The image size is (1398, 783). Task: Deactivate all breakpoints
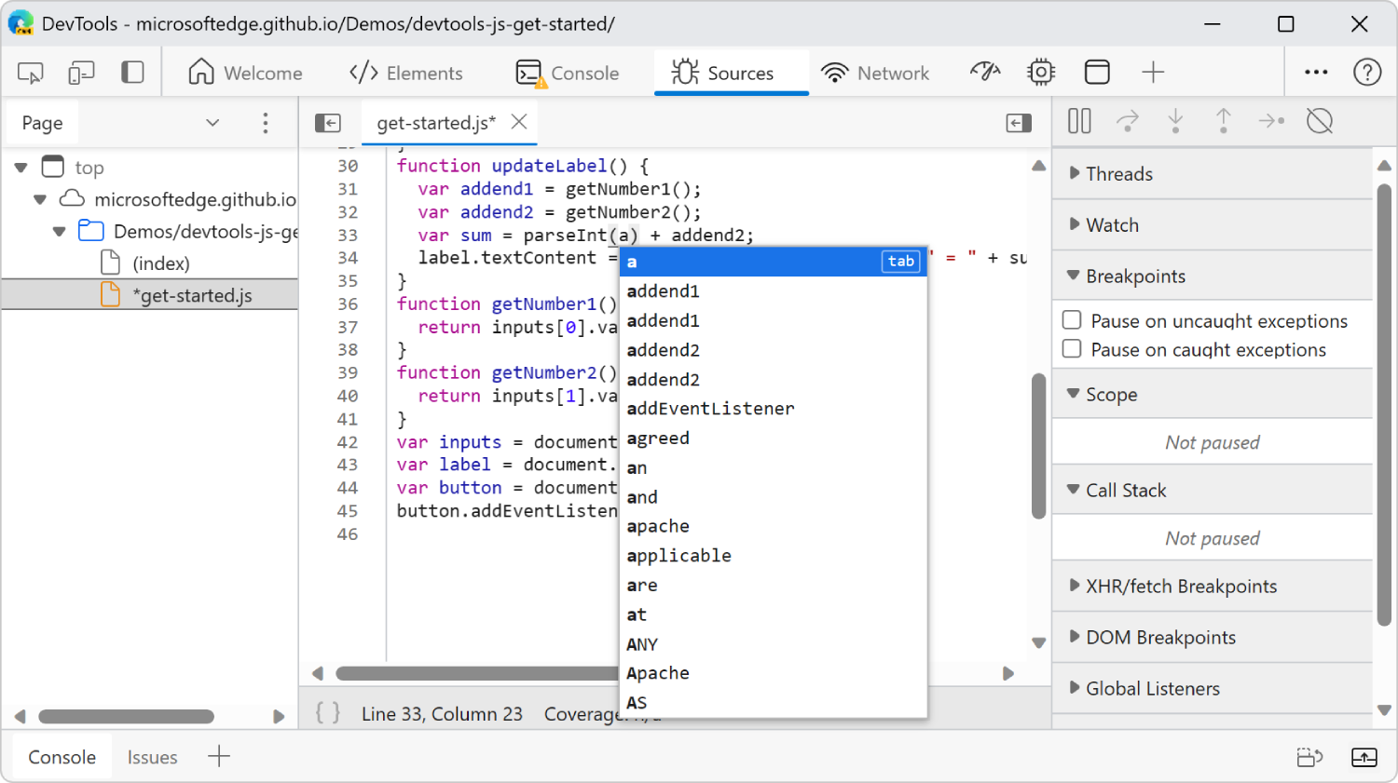(1320, 121)
